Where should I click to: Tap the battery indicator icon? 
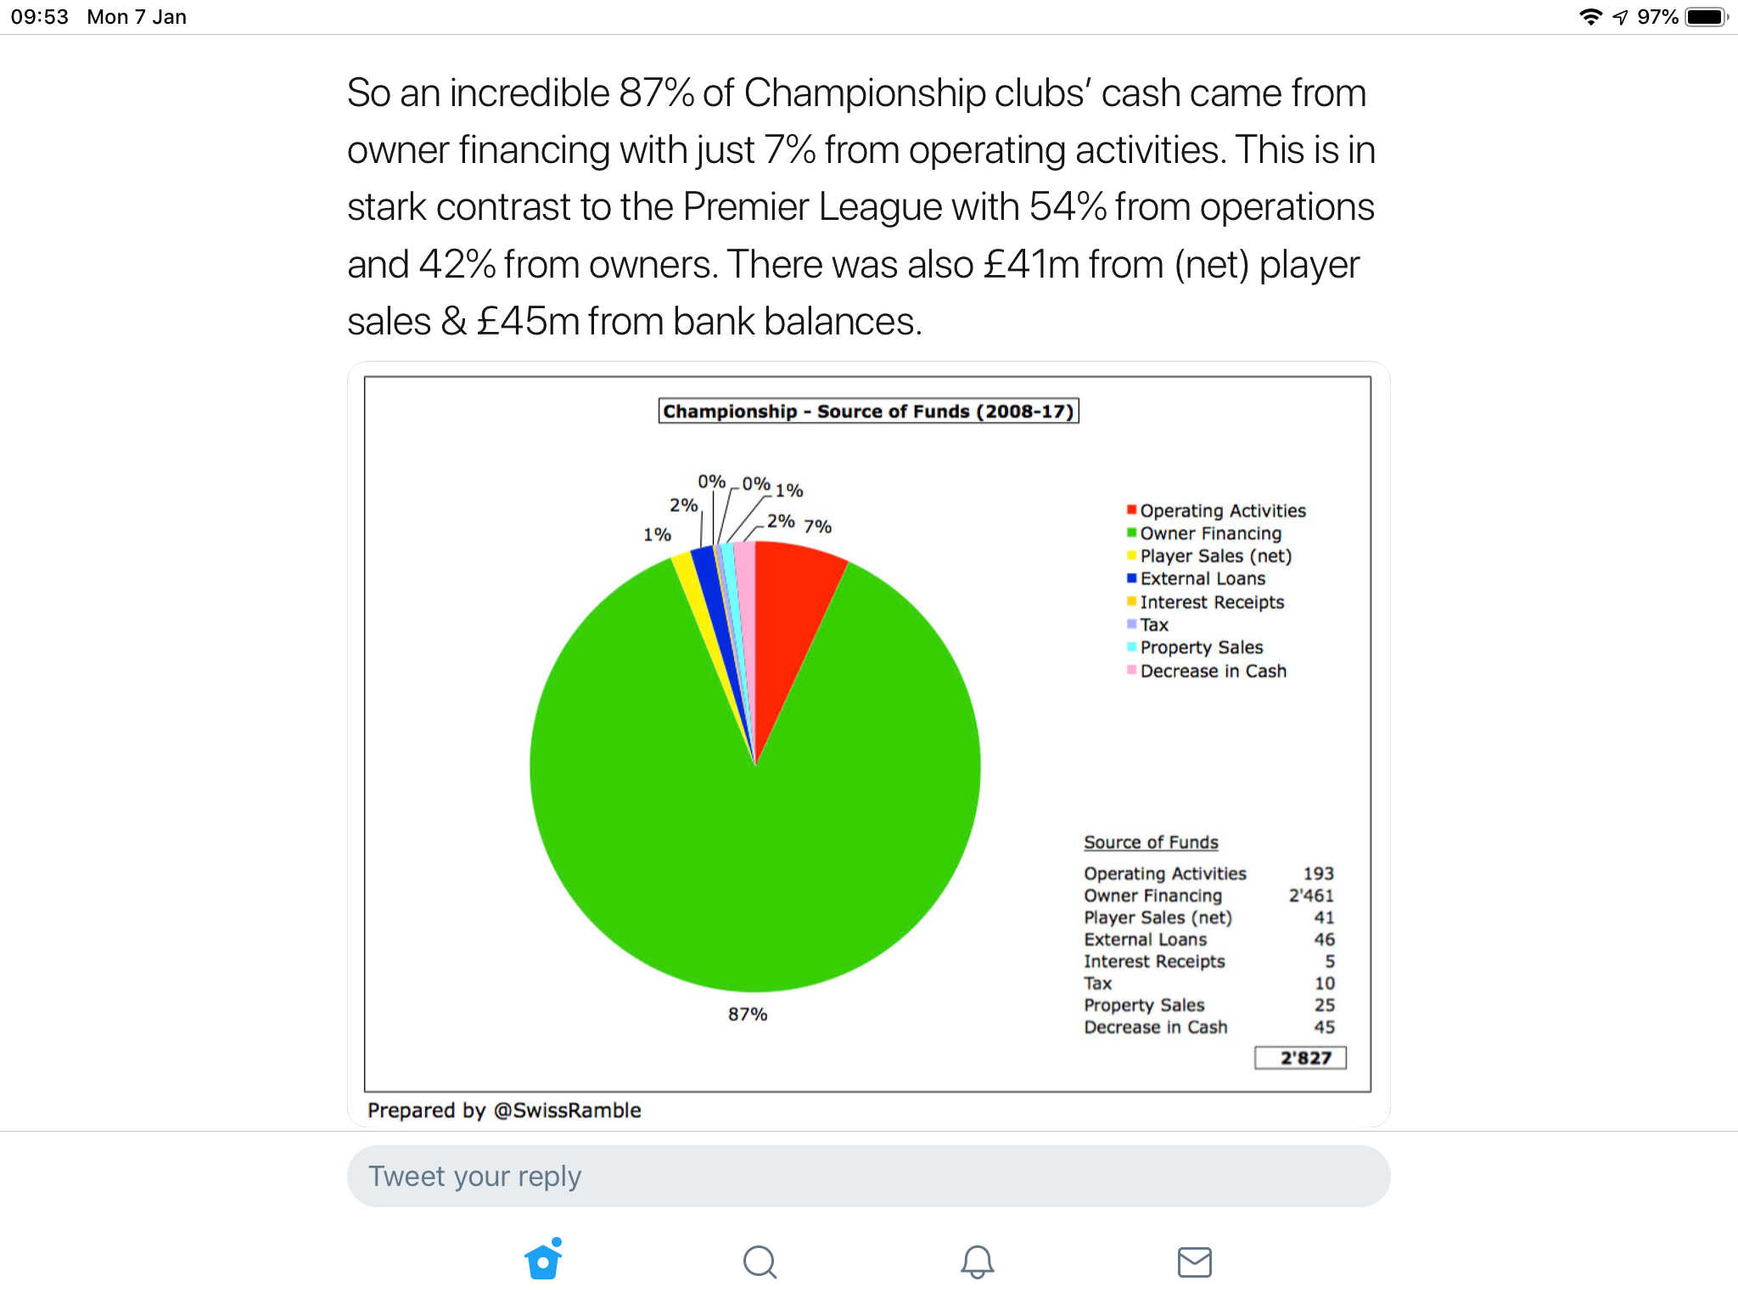point(1707,17)
